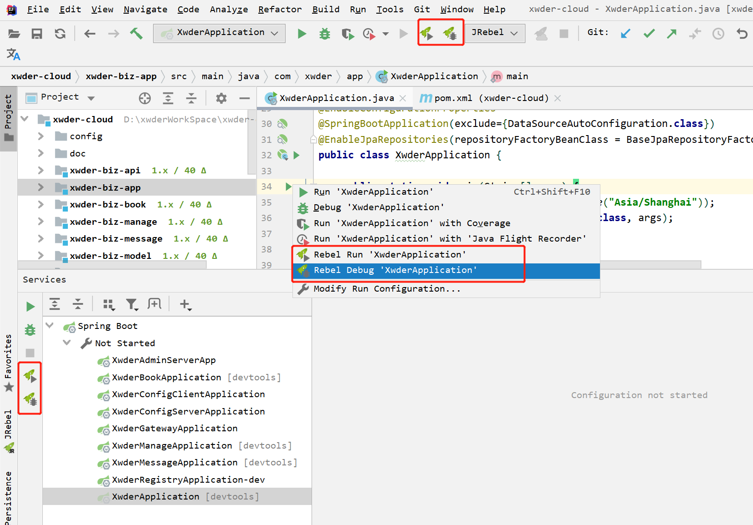
Task: Select xwder-biz-manage module in project tree
Action: pos(113,222)
